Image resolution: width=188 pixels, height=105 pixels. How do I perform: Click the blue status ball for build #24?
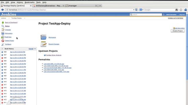(2, 64)
